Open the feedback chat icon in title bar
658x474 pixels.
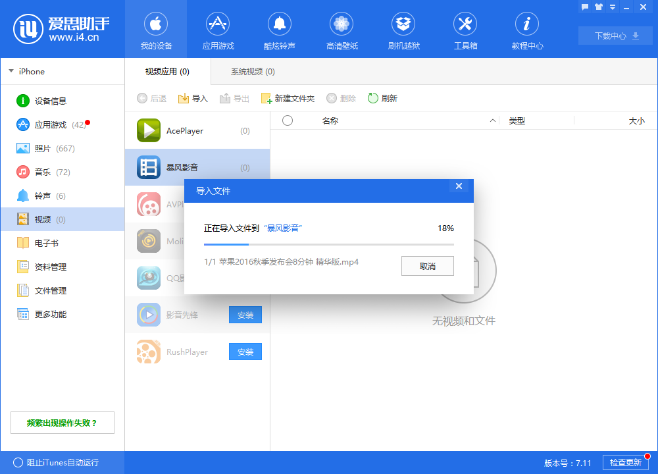pyautogui.click(x=585, y=7)
